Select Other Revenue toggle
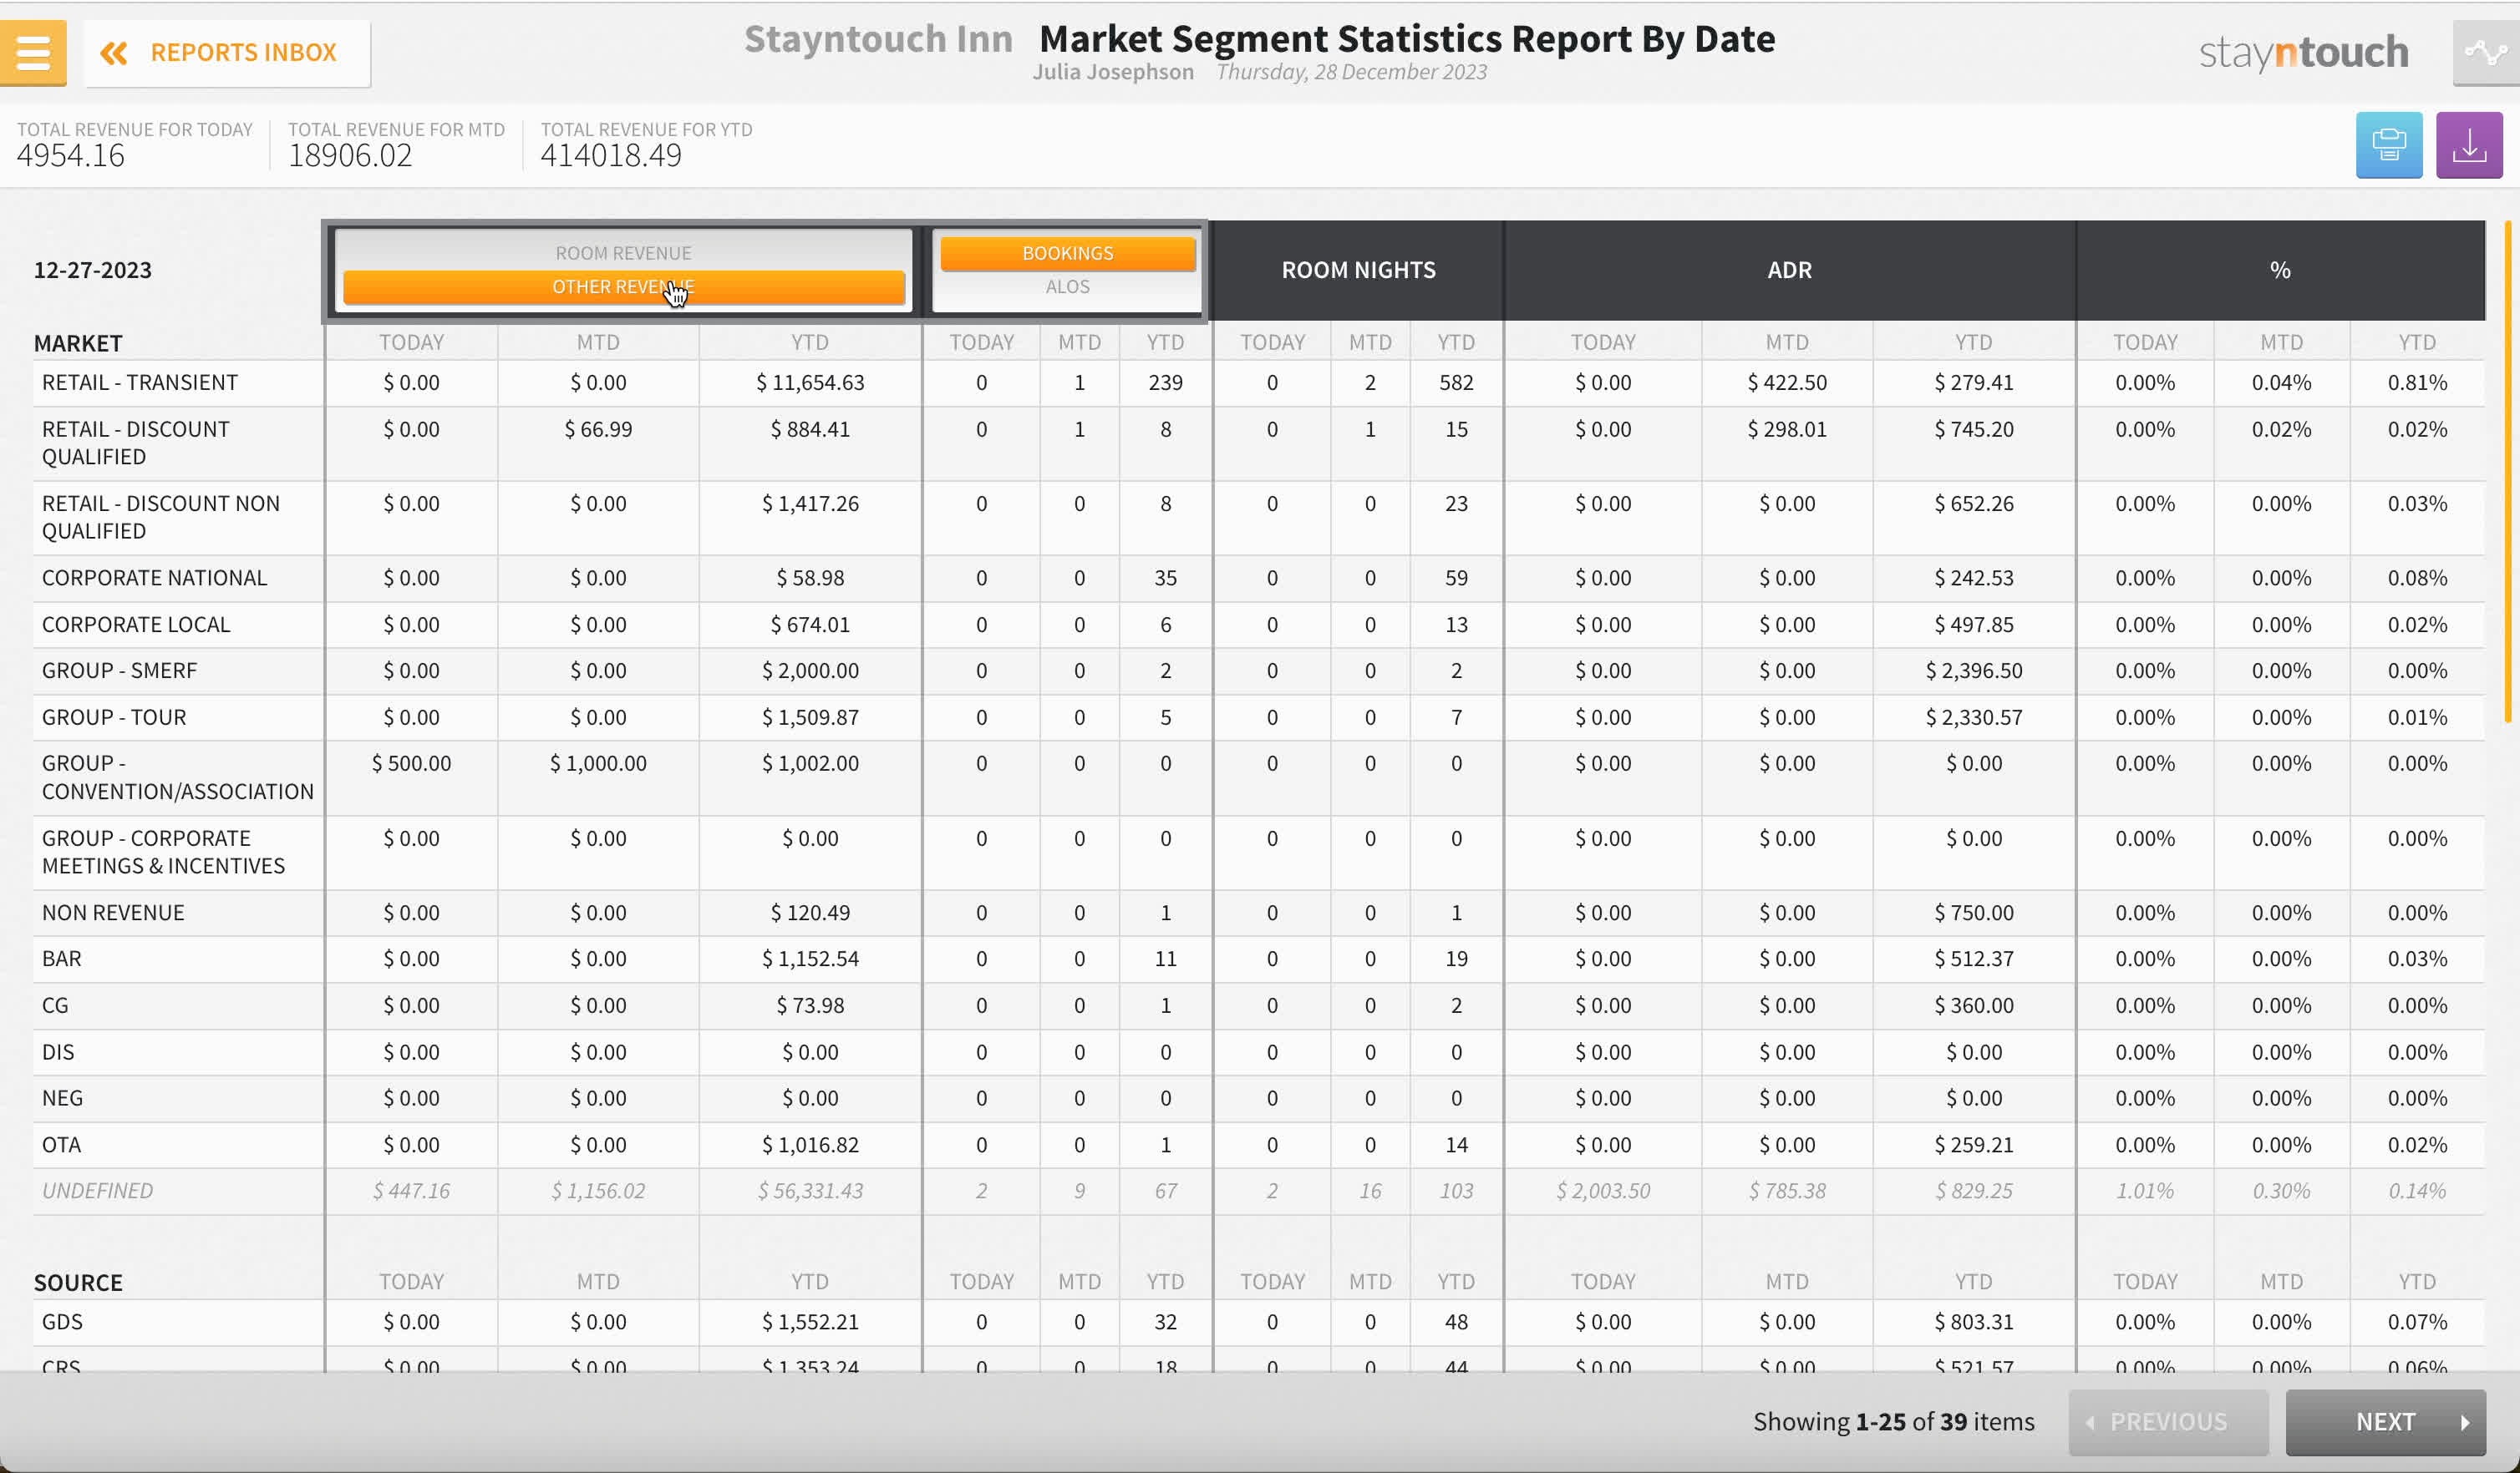Viewport: 2520px width, 1473px height. point(623,286)
